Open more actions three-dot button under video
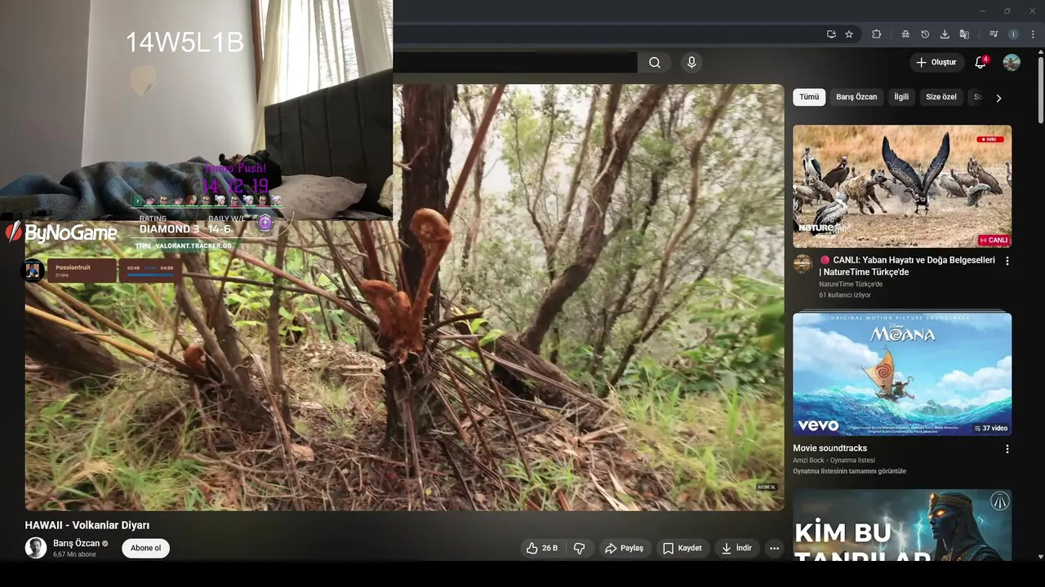Viewport: 1045px width, 587px height. 774,548
